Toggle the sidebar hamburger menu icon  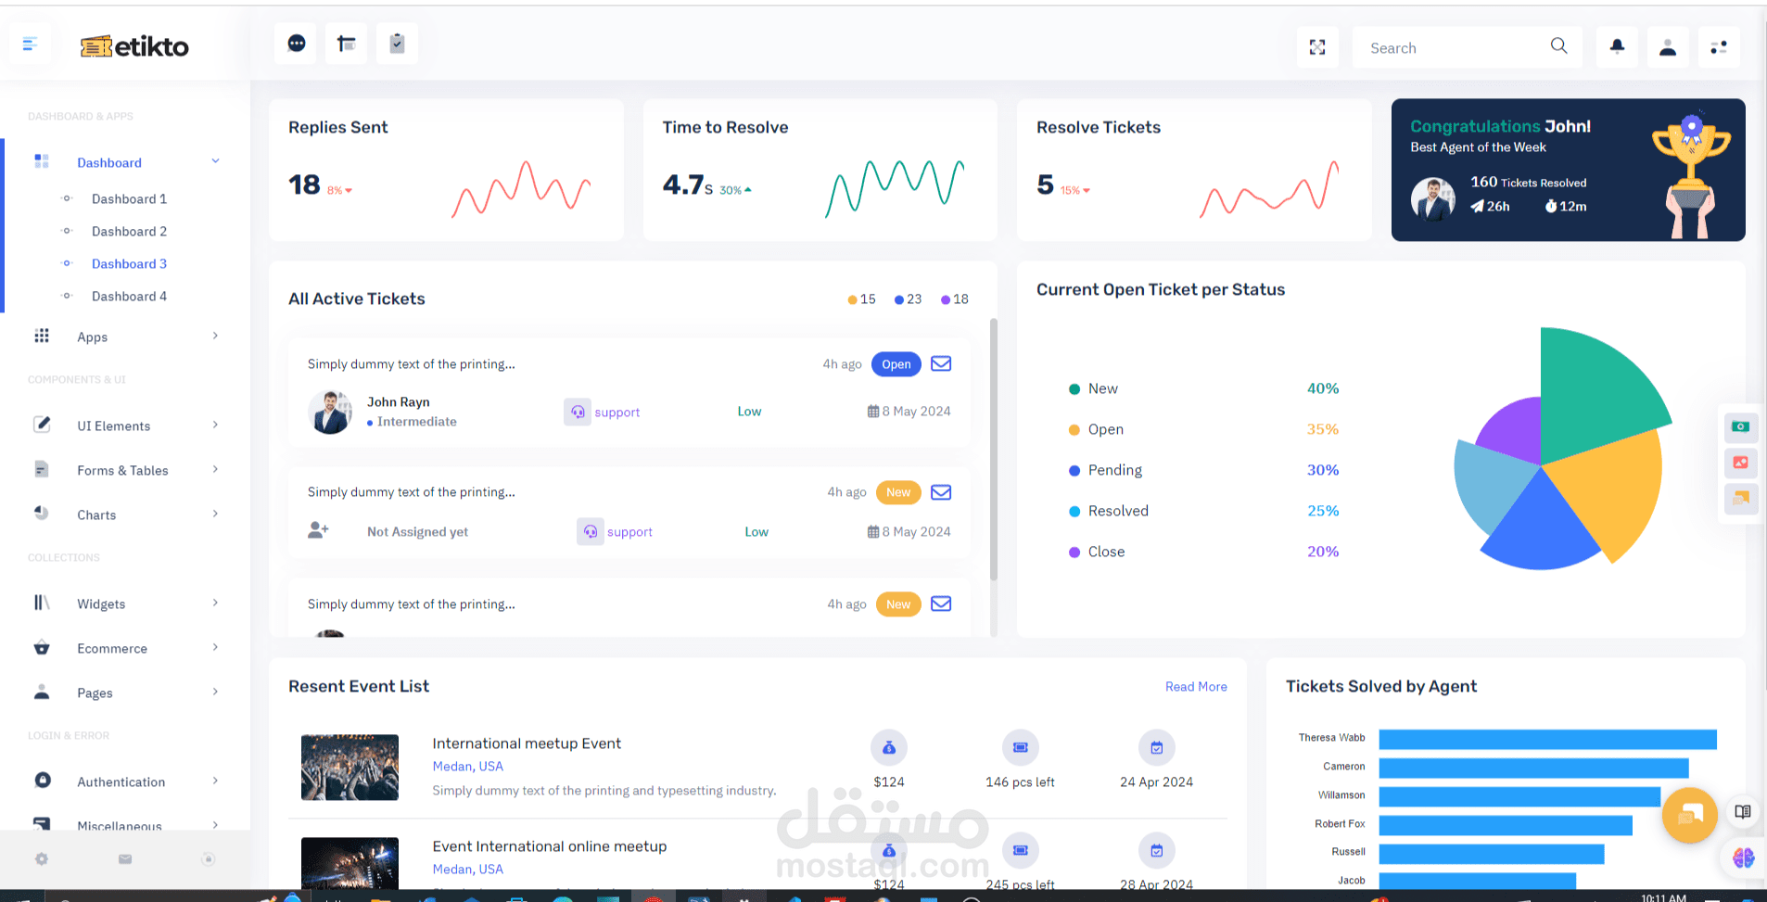[x=30, y=44]
